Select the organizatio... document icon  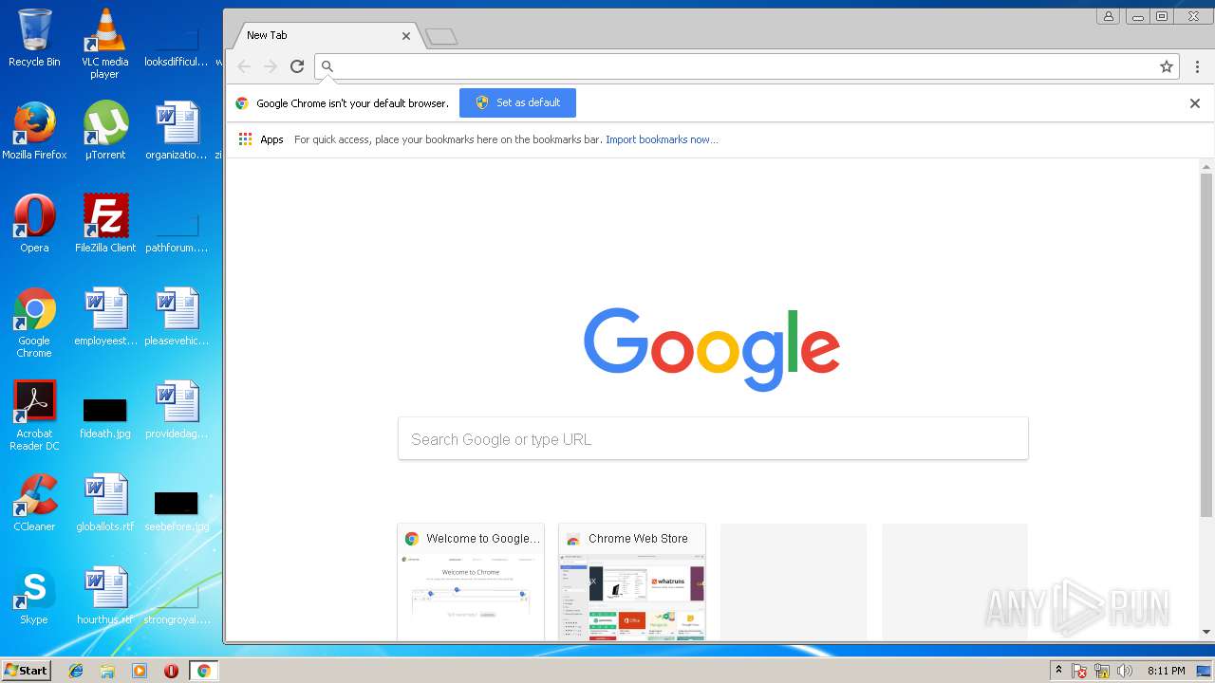(177, 131)
